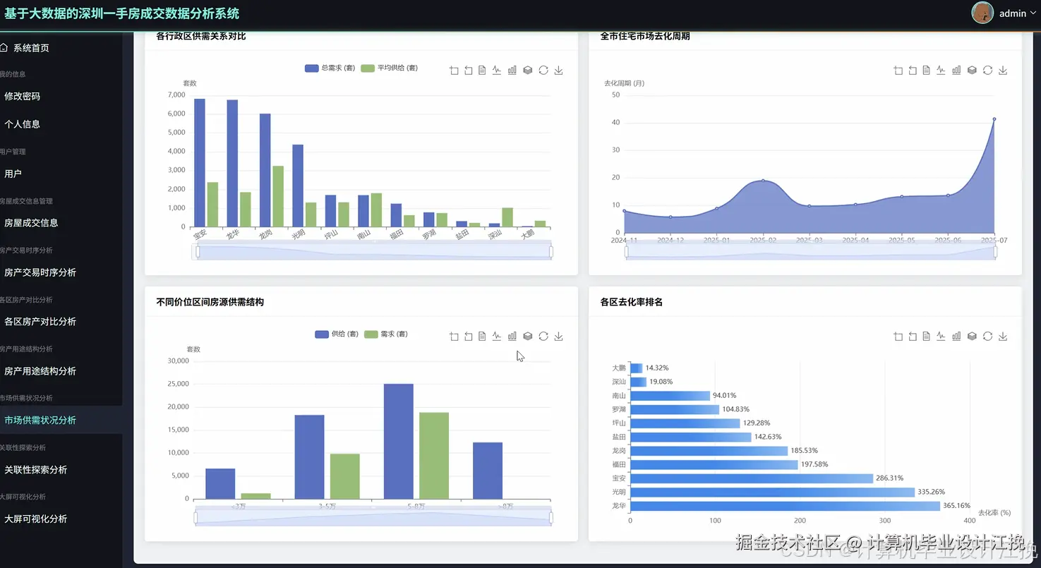Toggle stack mode in 各区去化率排名 chart
Image resolution: width=1041 pixels, height=568 pixels.
(972, 337)
